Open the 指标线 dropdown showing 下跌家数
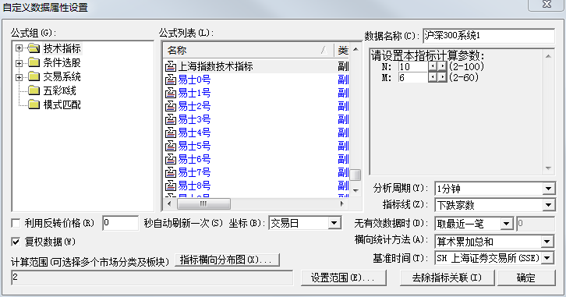Image resolution: width=566 pixels, height=297 pixels. point(548,205)
